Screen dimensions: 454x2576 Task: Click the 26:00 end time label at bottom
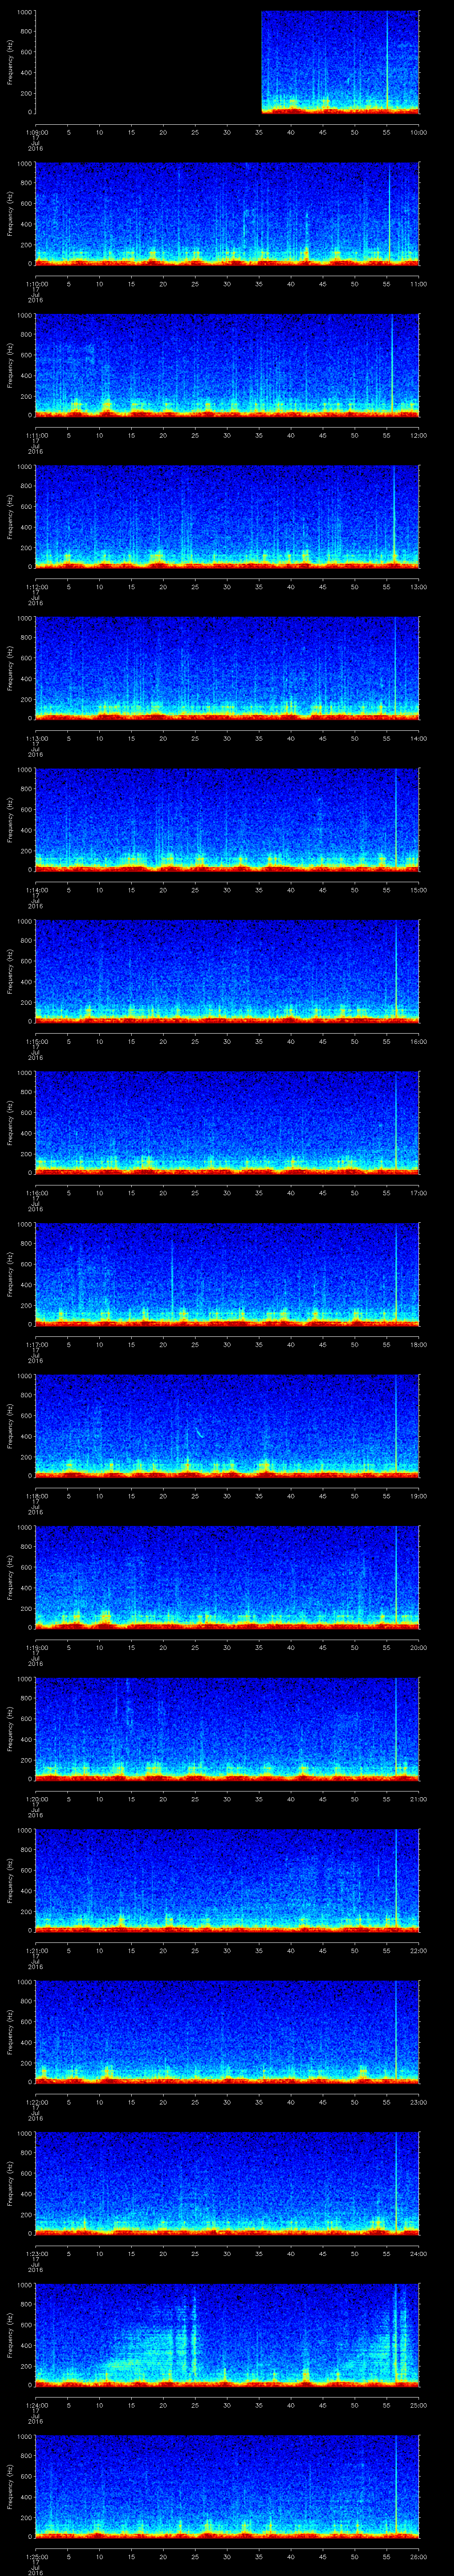click(419, 2556)
